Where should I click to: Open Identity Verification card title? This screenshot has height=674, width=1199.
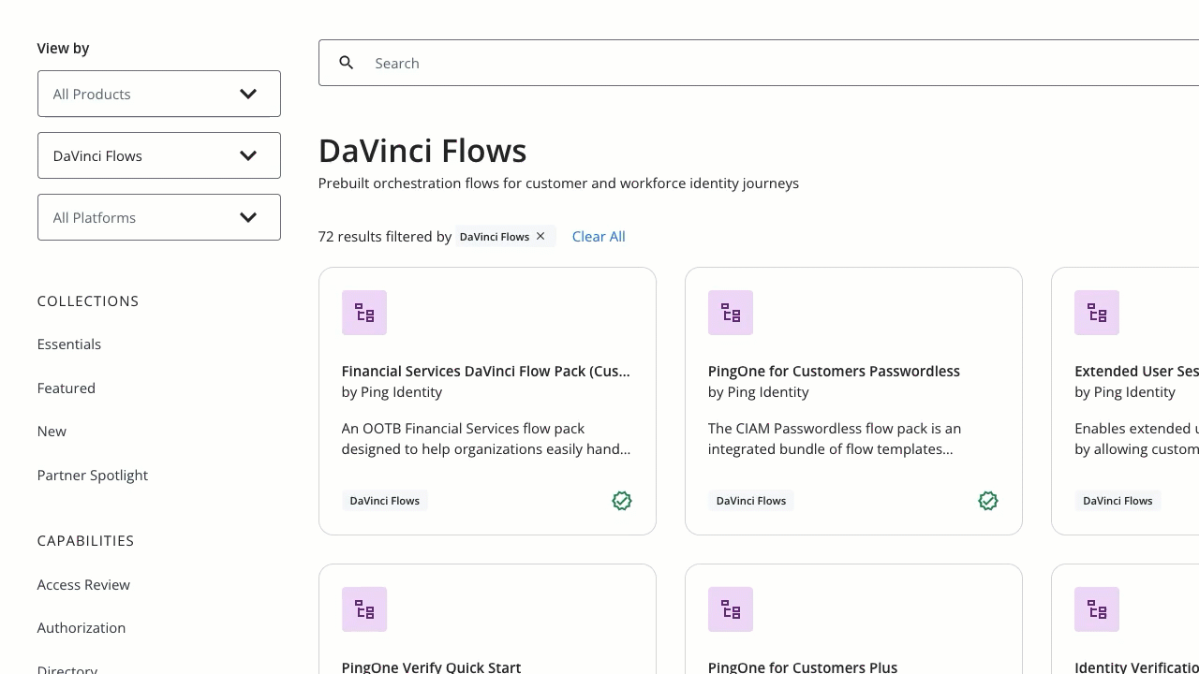1136,667
